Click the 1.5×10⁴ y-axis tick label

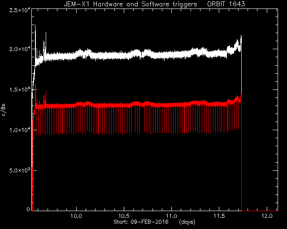(x=20, y=89)
